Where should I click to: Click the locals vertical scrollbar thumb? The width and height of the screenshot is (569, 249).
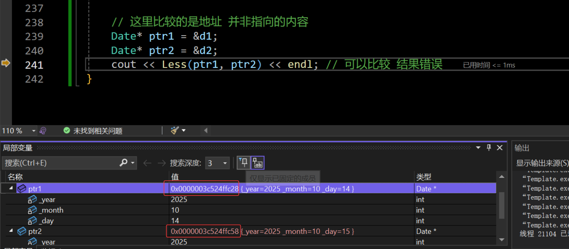[x=502, y=205]
